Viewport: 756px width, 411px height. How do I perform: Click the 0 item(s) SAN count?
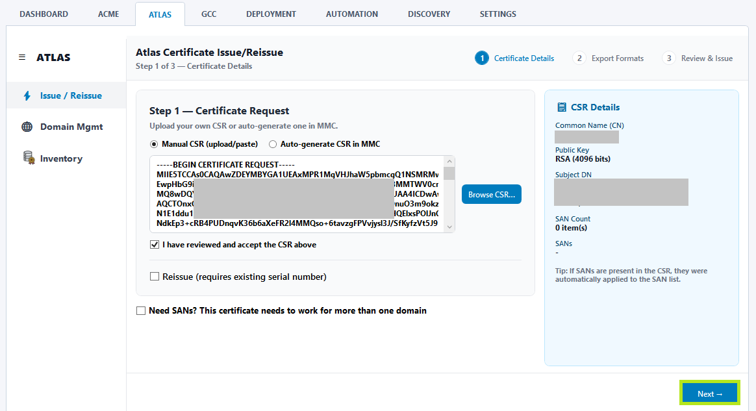pyautogui.click(x=571, y=228)
